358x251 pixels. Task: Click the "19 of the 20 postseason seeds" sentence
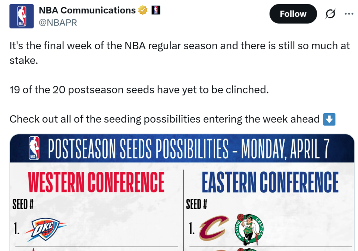point(139,90)
